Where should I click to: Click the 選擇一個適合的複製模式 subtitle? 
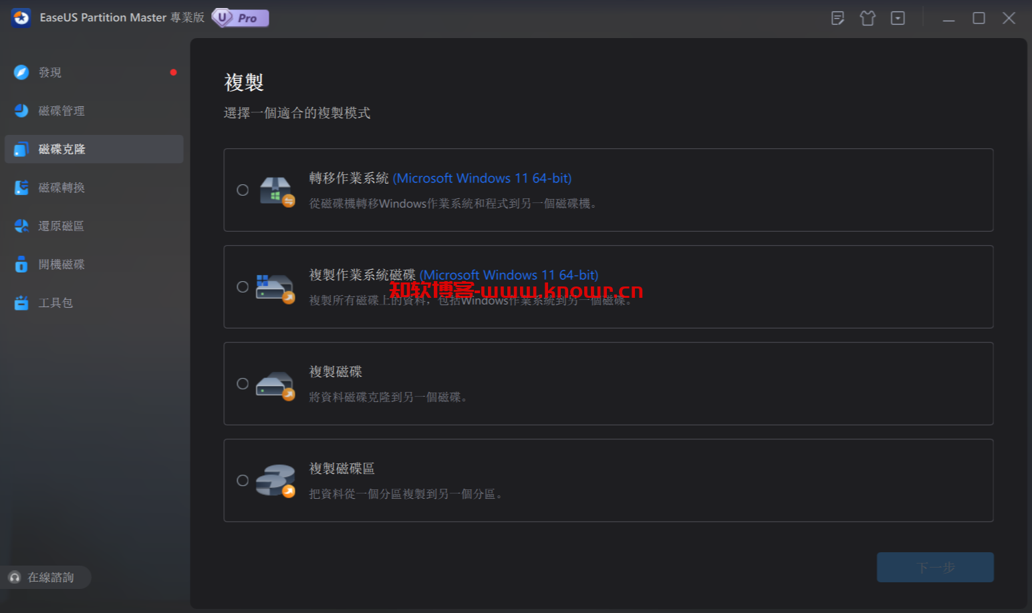point(297,113)
